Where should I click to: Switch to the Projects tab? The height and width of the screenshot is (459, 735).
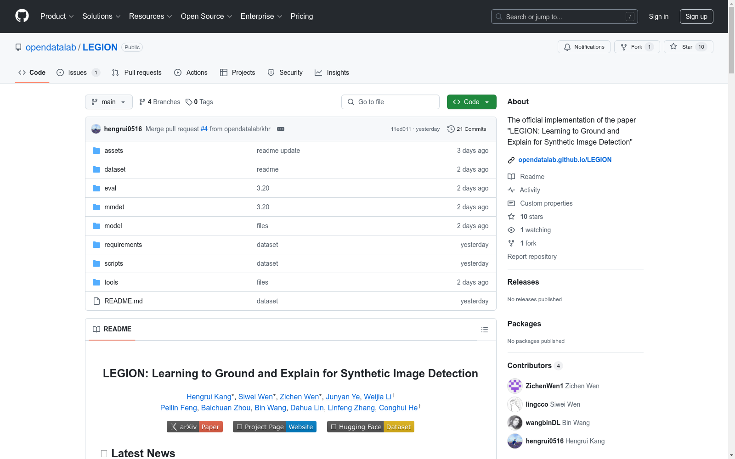[x=237, y=73]
